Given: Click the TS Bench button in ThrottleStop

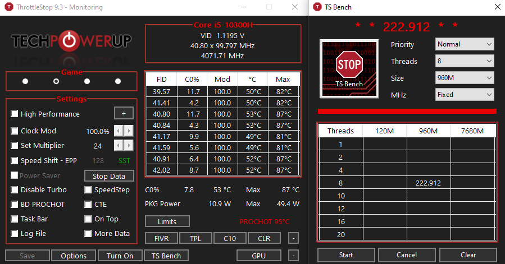Looking at the screenshot, I should [x=166, y=256].
